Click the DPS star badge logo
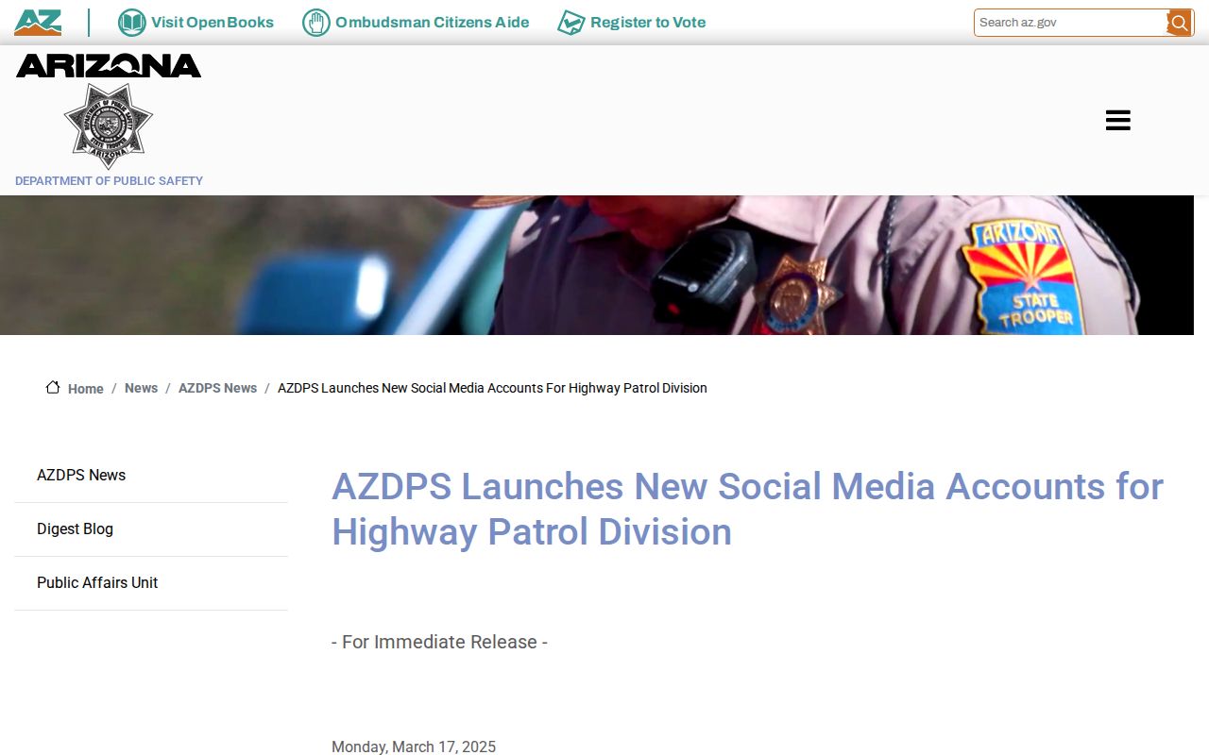The width and height of the screenshot is (1209, 755). point(109,126)
